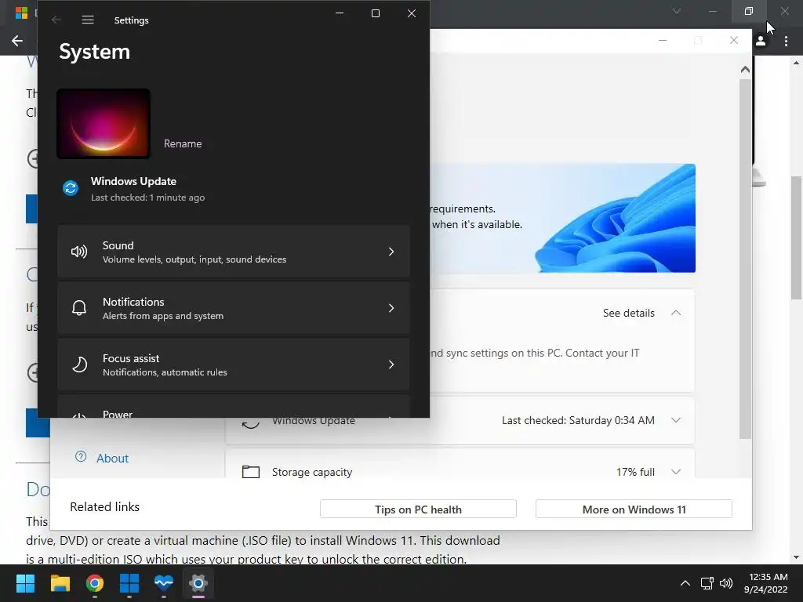
Task: Open Focus assist settings row
Action: tap(234, 364)
